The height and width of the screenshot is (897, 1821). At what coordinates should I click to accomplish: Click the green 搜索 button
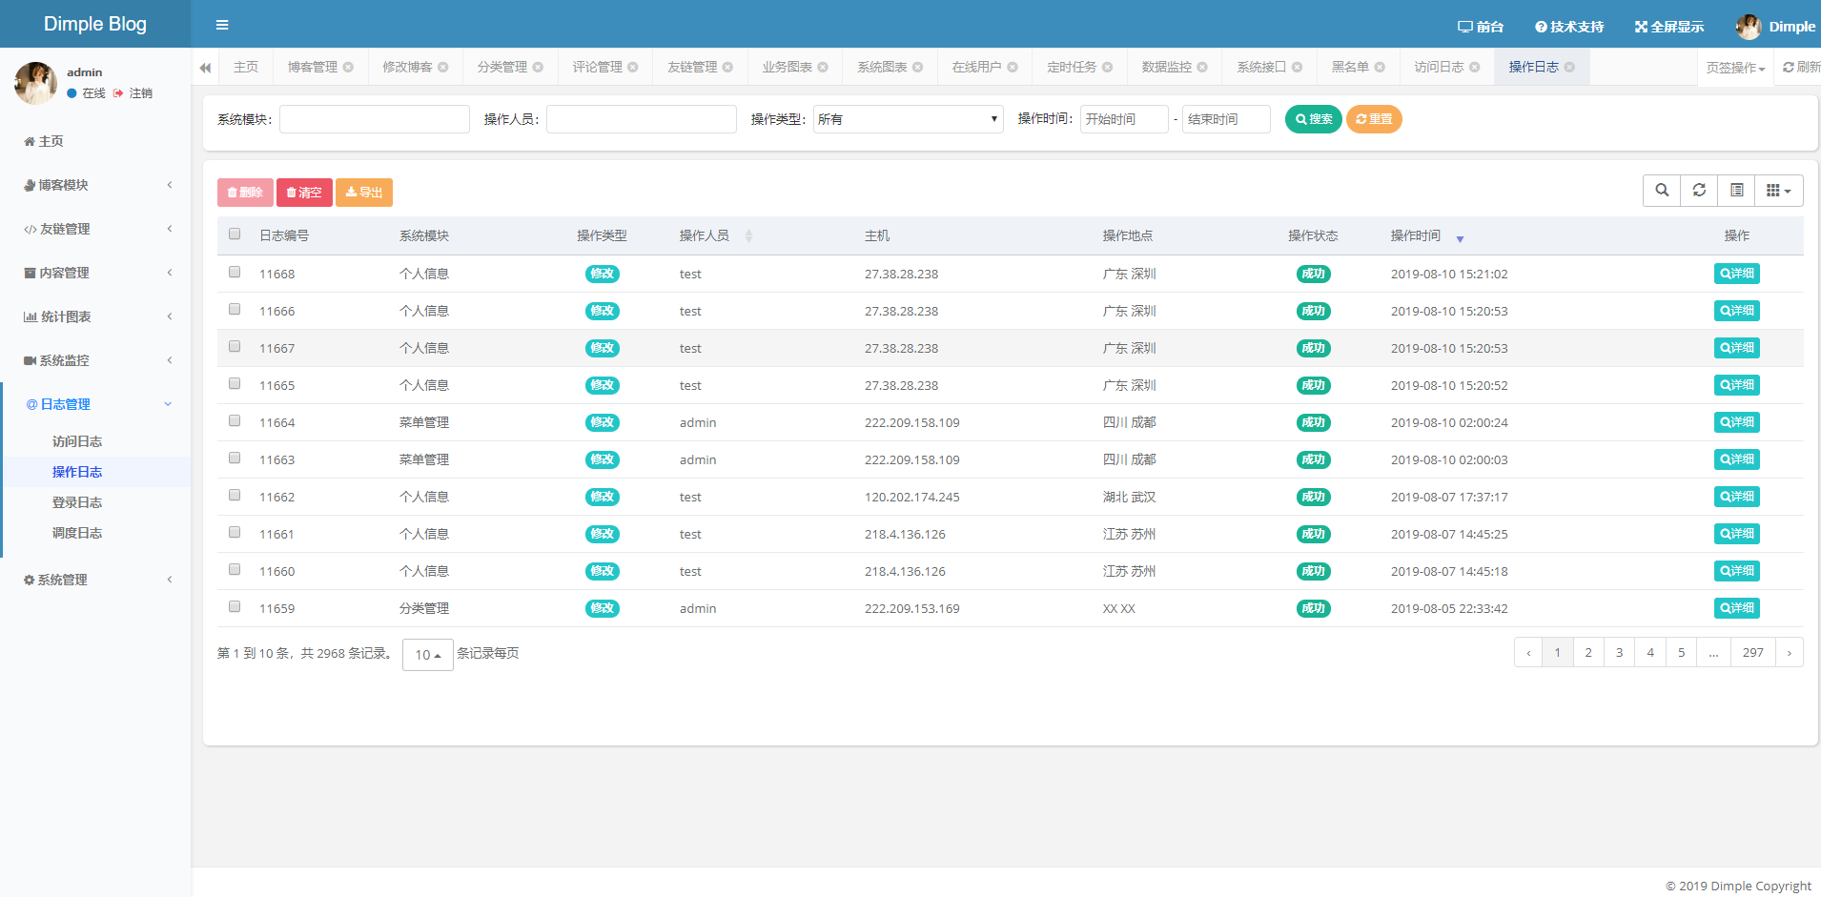pyautogui.click(x=1314, y=119)
